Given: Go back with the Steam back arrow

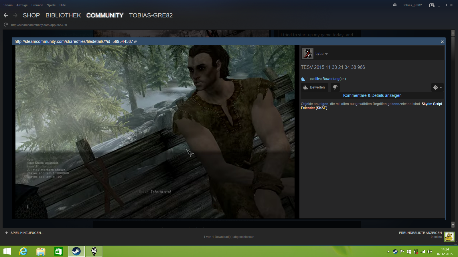Looking at the screenshot, I should click(6, 15).
